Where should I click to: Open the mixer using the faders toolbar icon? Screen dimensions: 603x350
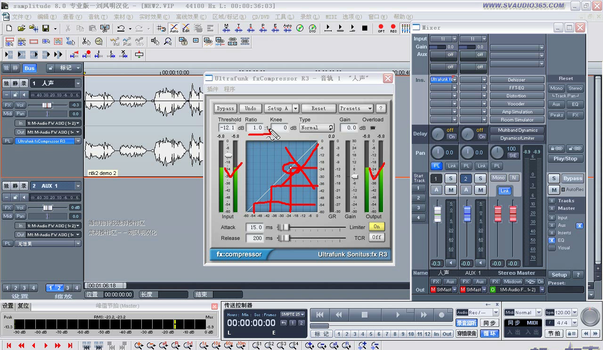coord(405,29)
